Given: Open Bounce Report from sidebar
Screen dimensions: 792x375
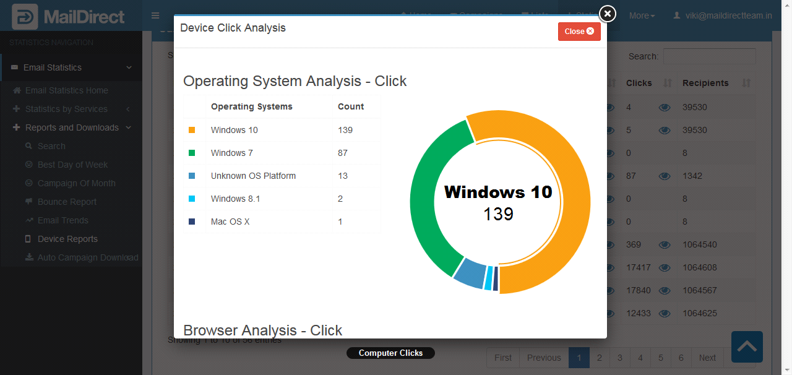Looking at the screenshot, I should pos(67,202).
